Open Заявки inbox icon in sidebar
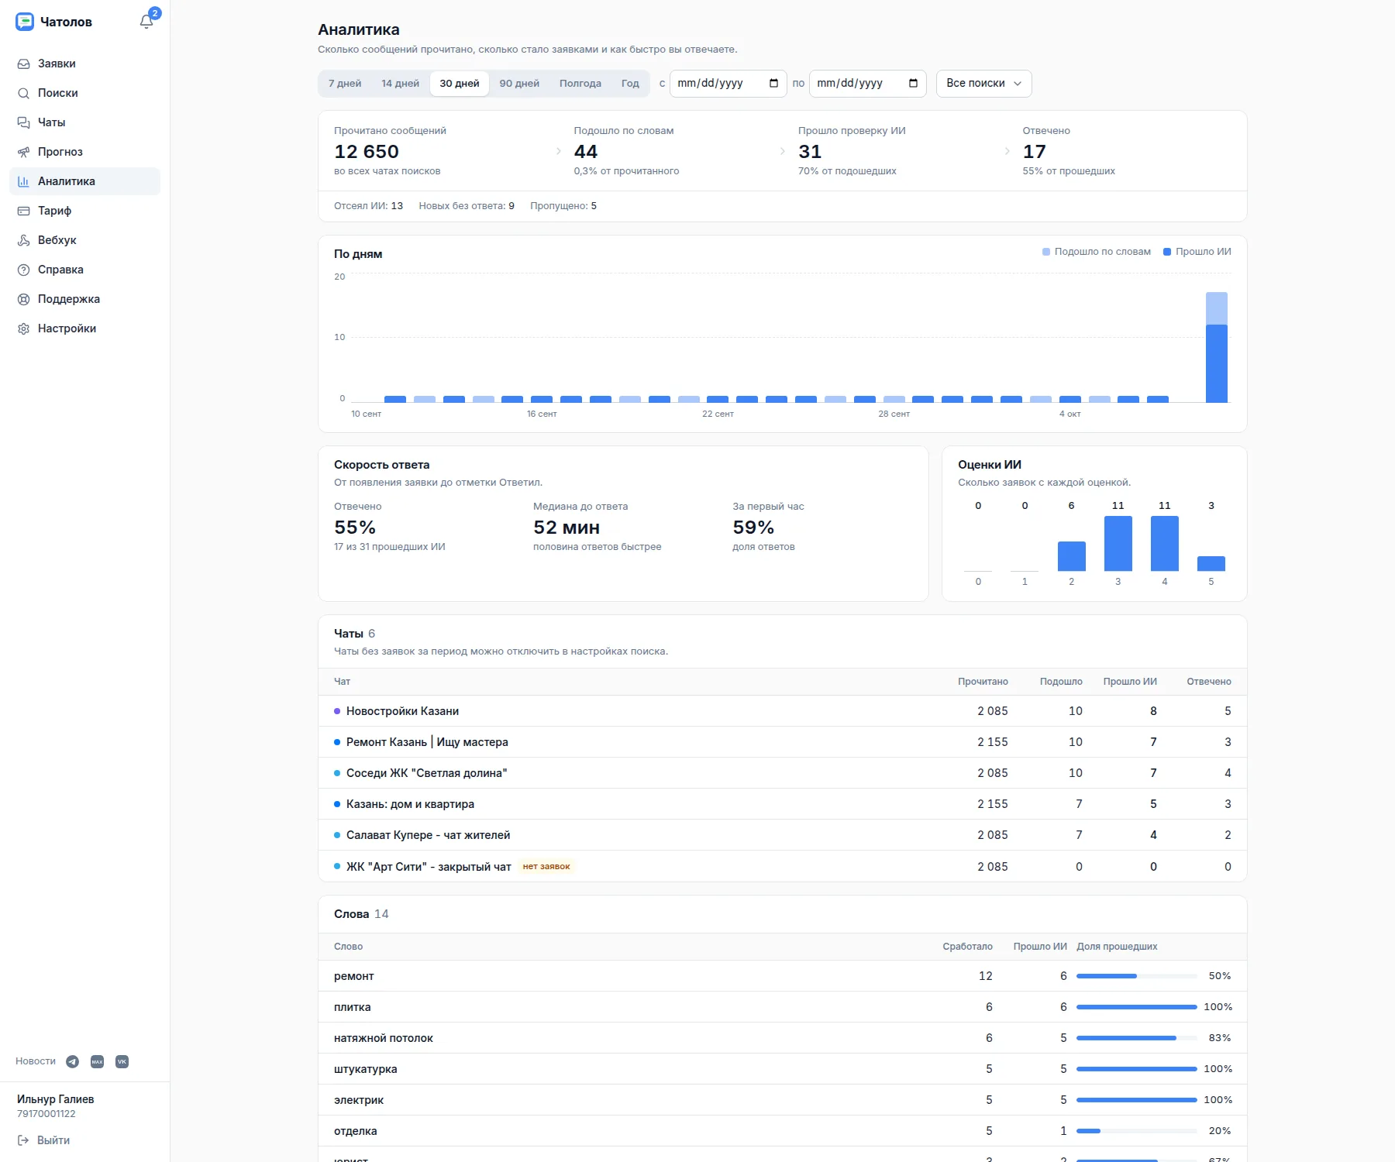The width and height of the screenshot is (1395, 1162). pos(24,64)
